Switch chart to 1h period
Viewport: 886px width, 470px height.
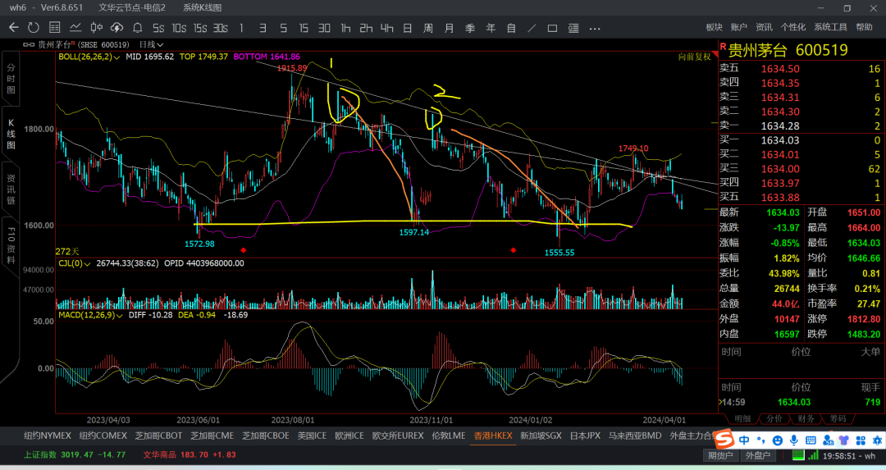pos(345,28)
